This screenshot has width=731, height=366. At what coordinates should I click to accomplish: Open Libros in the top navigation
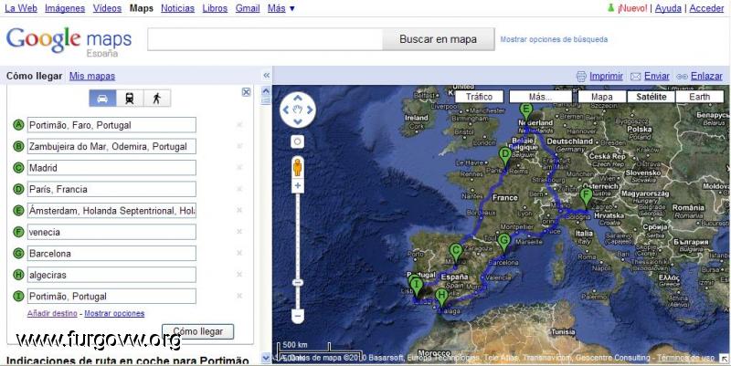(x=215, y=8)
